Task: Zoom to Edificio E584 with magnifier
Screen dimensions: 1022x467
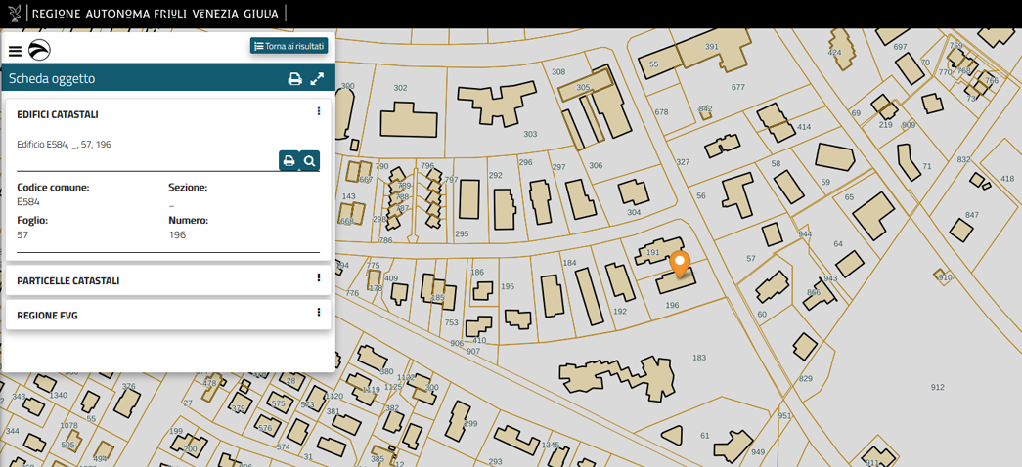Action: point(309,161)
